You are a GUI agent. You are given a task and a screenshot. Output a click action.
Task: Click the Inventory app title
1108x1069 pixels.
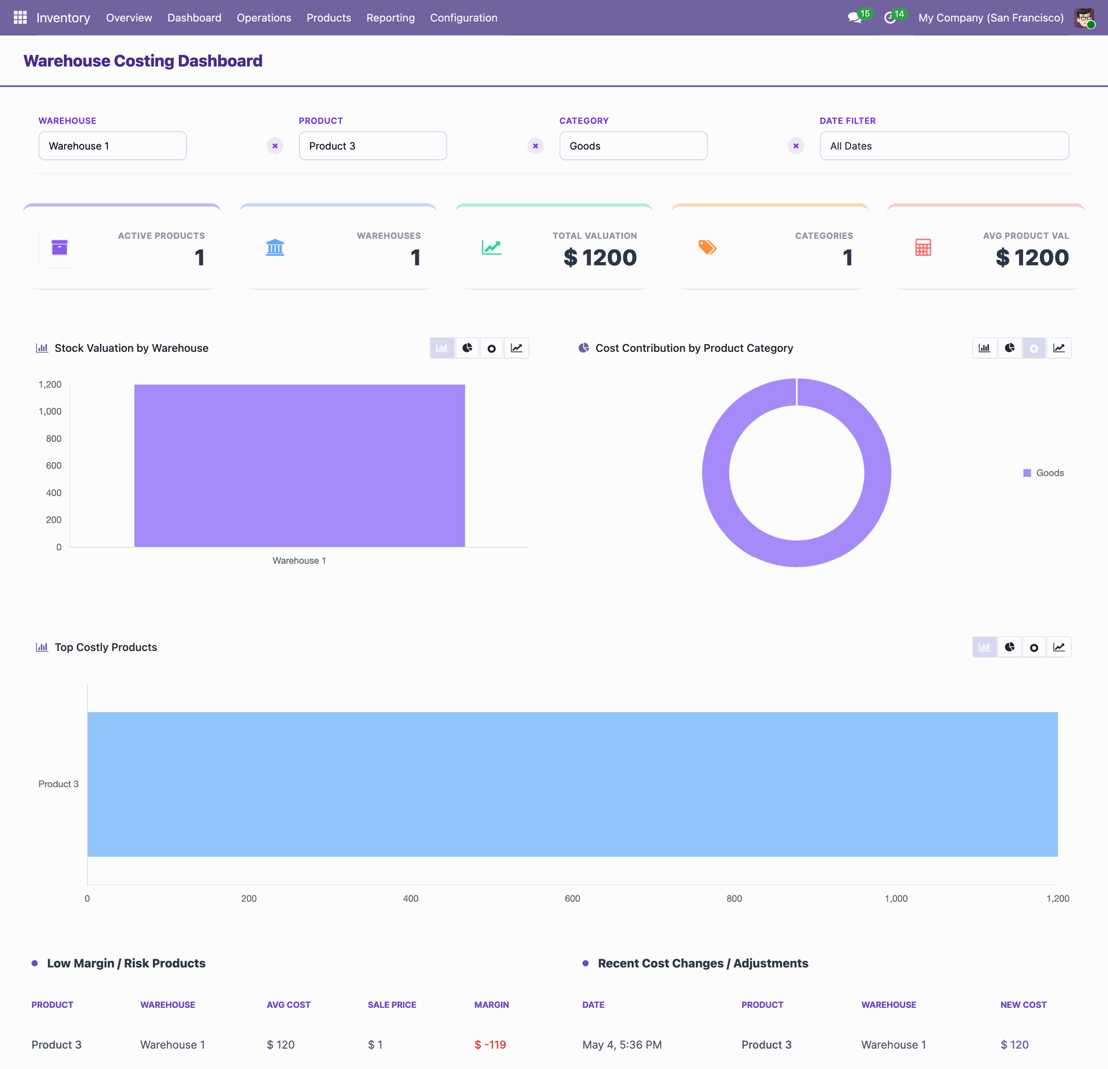[63, 18]
